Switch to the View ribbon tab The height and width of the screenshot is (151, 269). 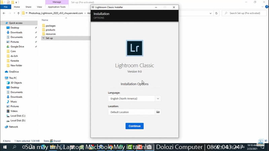tap(39, 7)
